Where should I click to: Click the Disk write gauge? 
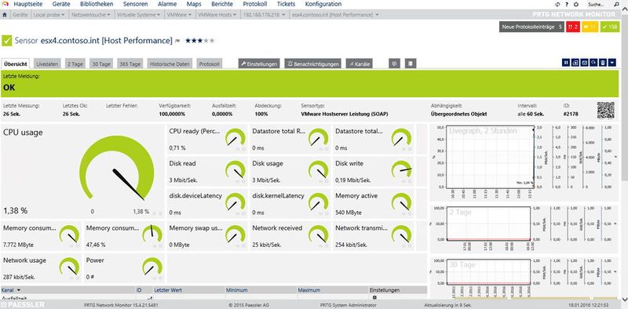click(401, 169)
